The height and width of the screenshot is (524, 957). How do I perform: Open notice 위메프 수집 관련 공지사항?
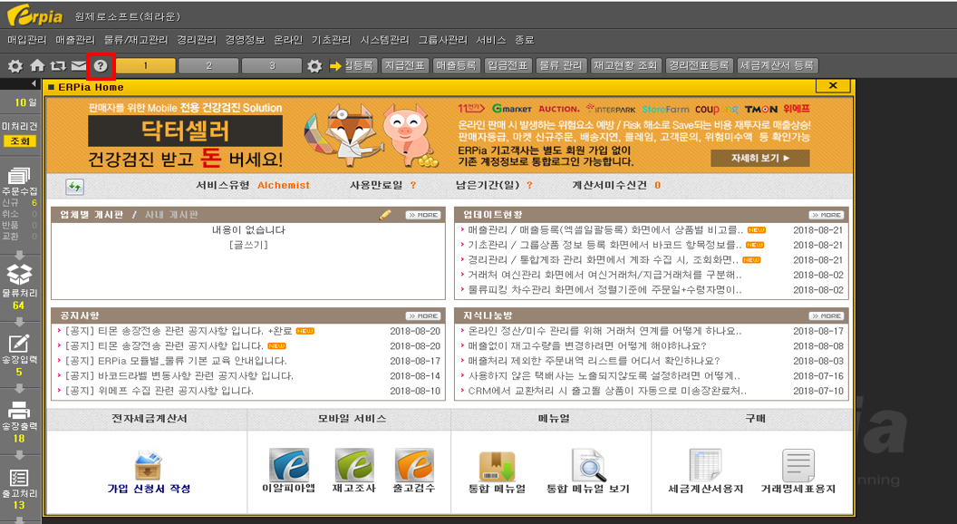tap(159, 391)
